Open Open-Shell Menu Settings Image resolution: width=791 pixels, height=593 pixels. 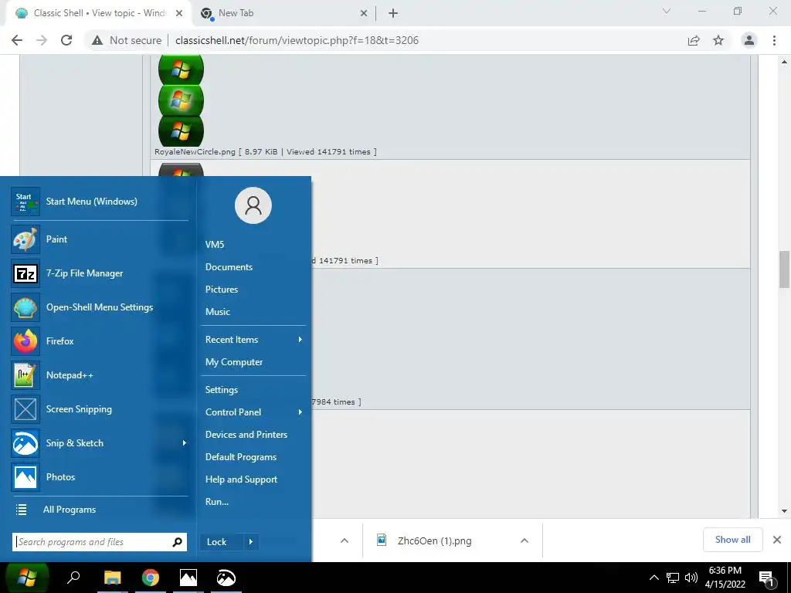pos(100,307)
